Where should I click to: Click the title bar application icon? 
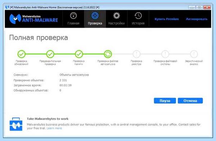[x=7, y=7]
